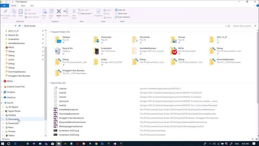Choose Copy path in Clipboard group
Screen dimensions: 259x146
[x=30, y=13]
